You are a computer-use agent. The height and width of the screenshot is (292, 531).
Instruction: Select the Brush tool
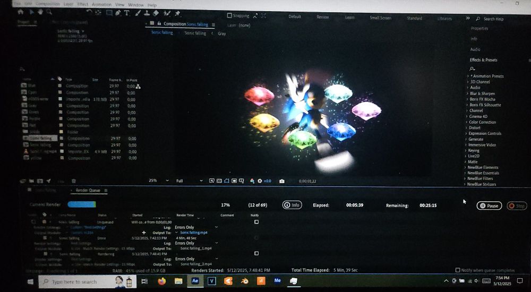[138, 13]
